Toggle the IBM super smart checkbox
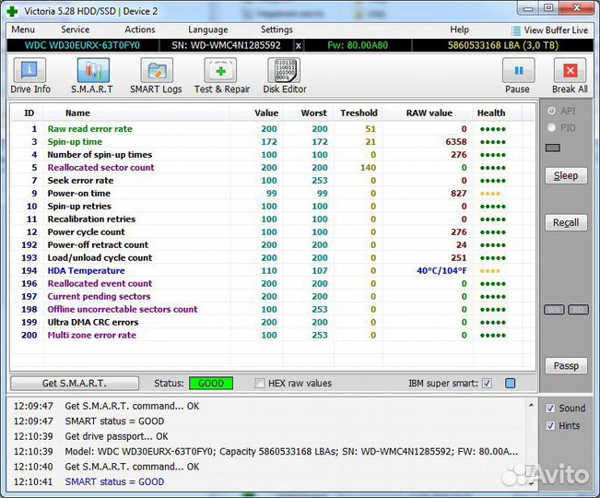This screenshot has width=600, height=498. tap(488, 383)
